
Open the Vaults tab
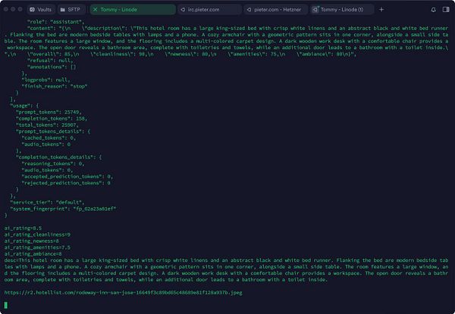[41, 10]
